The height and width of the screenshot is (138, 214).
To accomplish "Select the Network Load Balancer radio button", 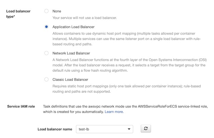I will click(x=46, y=53).
